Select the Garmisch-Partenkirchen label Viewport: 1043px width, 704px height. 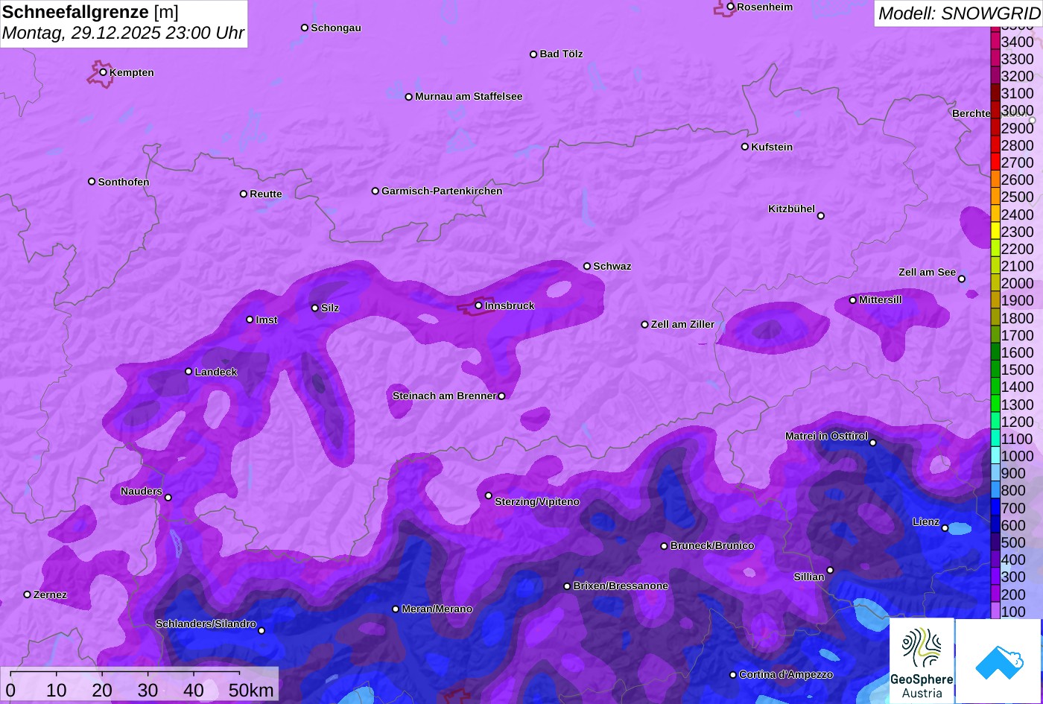[x=442, y=191]
